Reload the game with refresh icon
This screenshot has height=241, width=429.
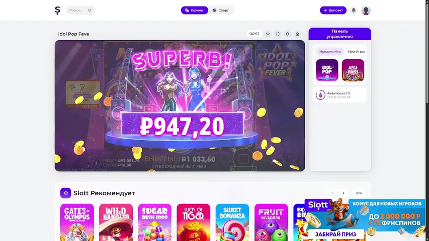288,34
